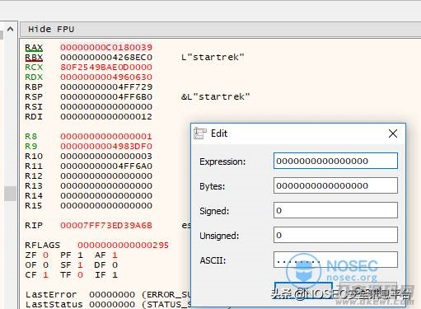Toggle the AF flag value

point(115,255)
